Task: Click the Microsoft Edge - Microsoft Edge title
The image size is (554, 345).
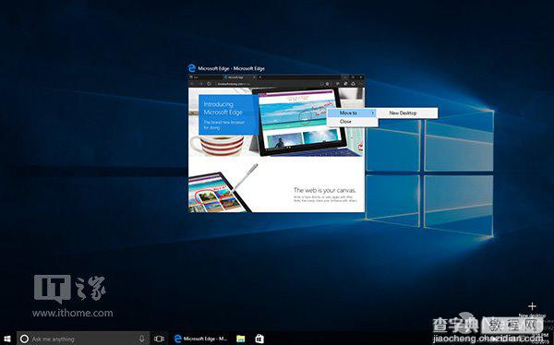Action: click(231, 68)
